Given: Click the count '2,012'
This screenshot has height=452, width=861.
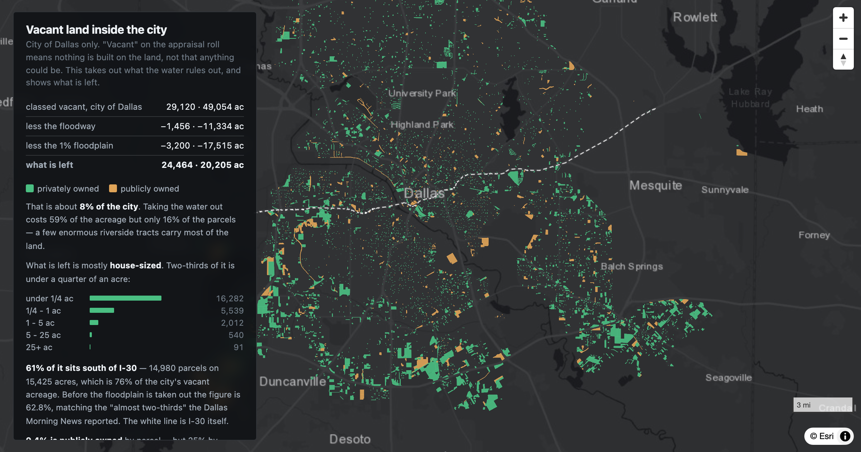Looking at the screenshot, I should pyautogui.click(x=232, y=323).
